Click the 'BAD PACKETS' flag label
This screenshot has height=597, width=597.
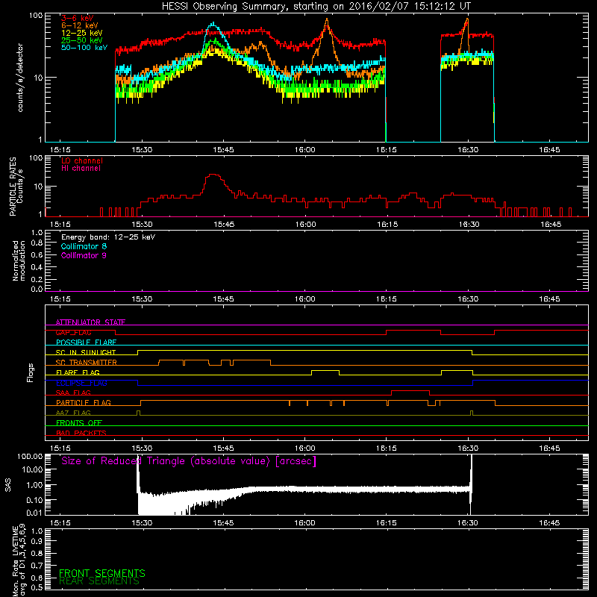(81, 433)
